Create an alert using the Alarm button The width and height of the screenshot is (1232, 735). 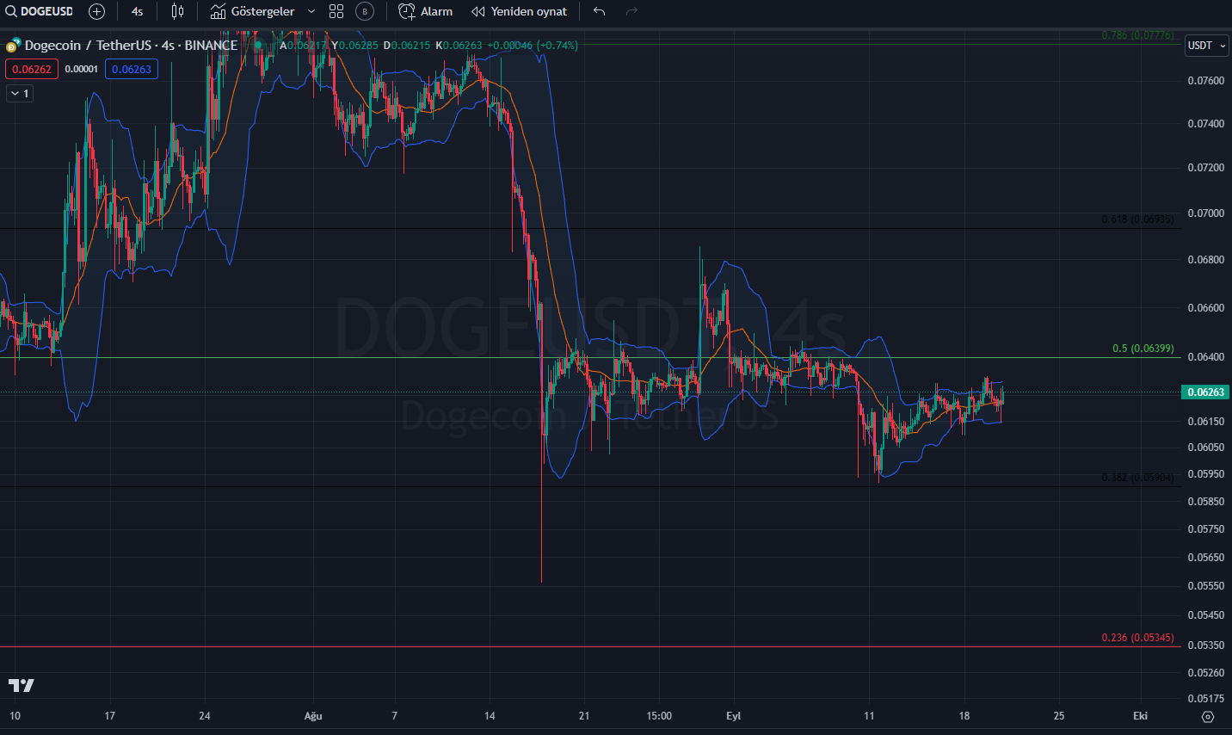click(426, 11)
